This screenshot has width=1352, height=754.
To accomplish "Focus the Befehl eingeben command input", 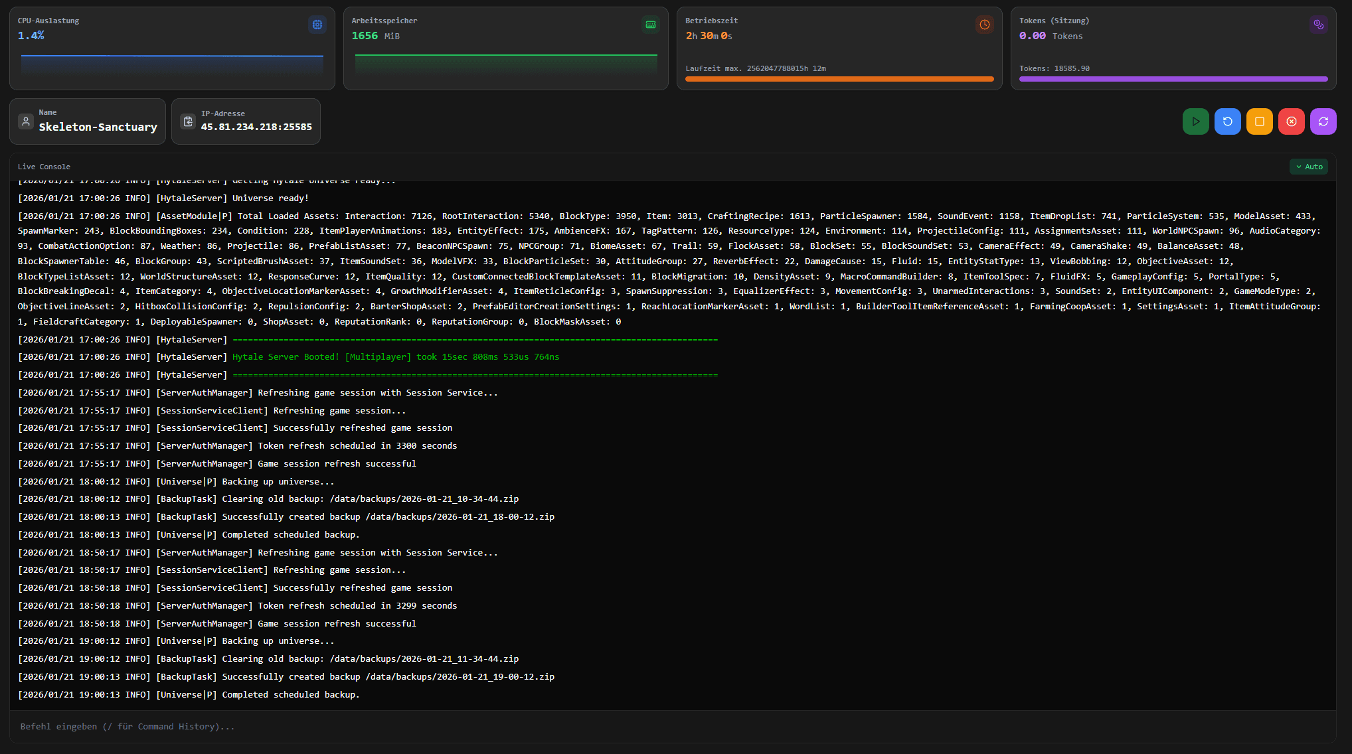I will click(x=672, y=727).
